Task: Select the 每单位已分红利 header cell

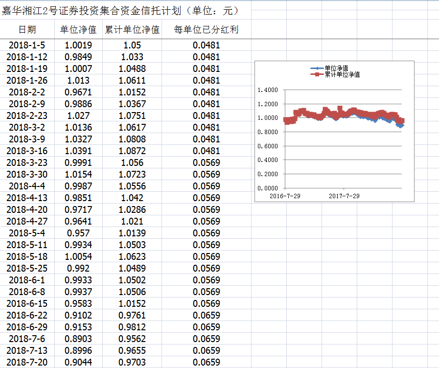Action: click(x=206, y=30)
